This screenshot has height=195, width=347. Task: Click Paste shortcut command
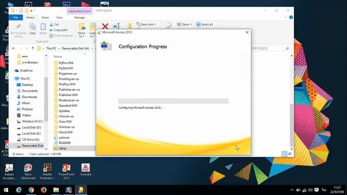[61, 35]
